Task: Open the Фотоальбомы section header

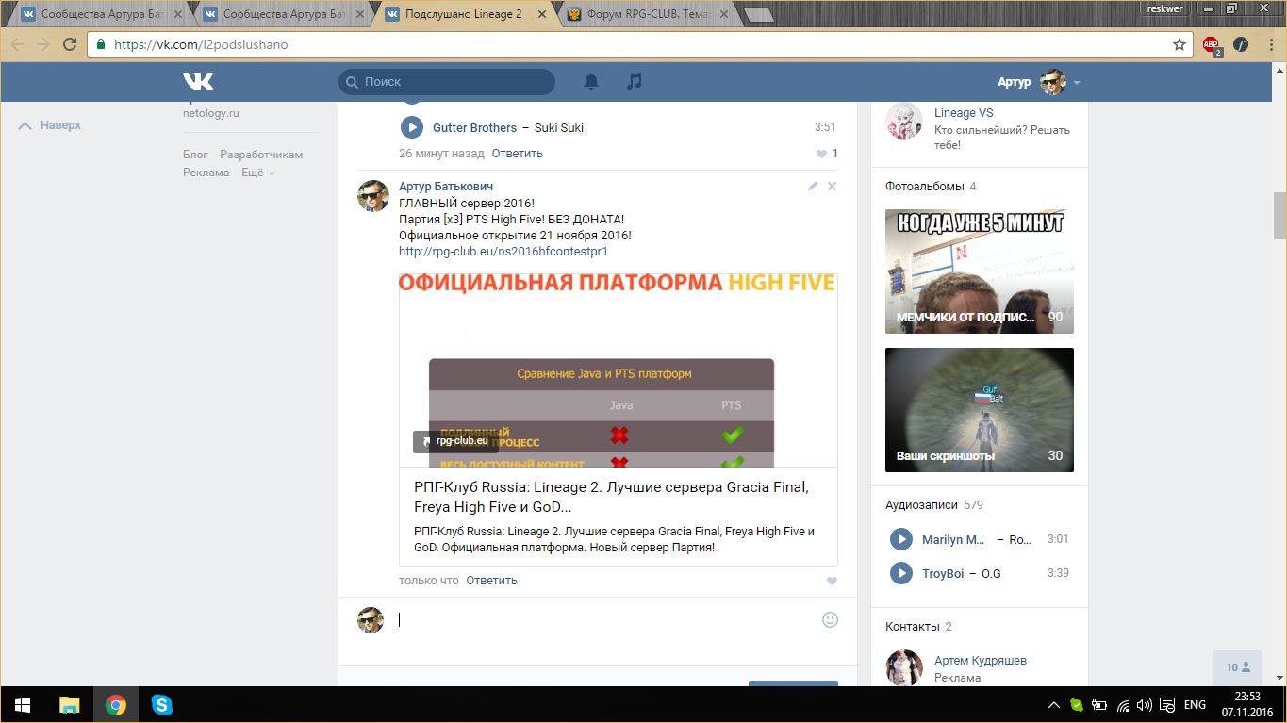Action: coord(925,187)
